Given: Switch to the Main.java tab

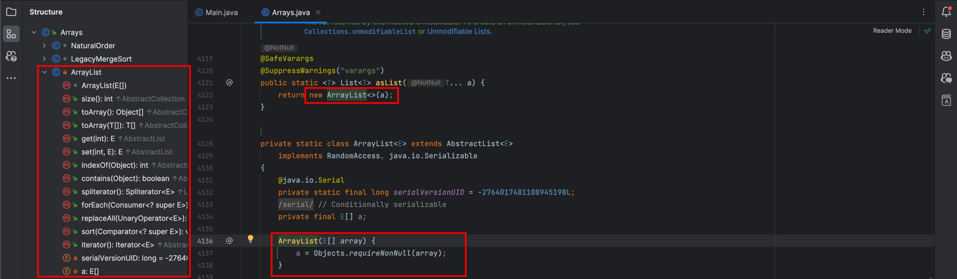Looking at the screenshot, I should [x=216, y=12].
